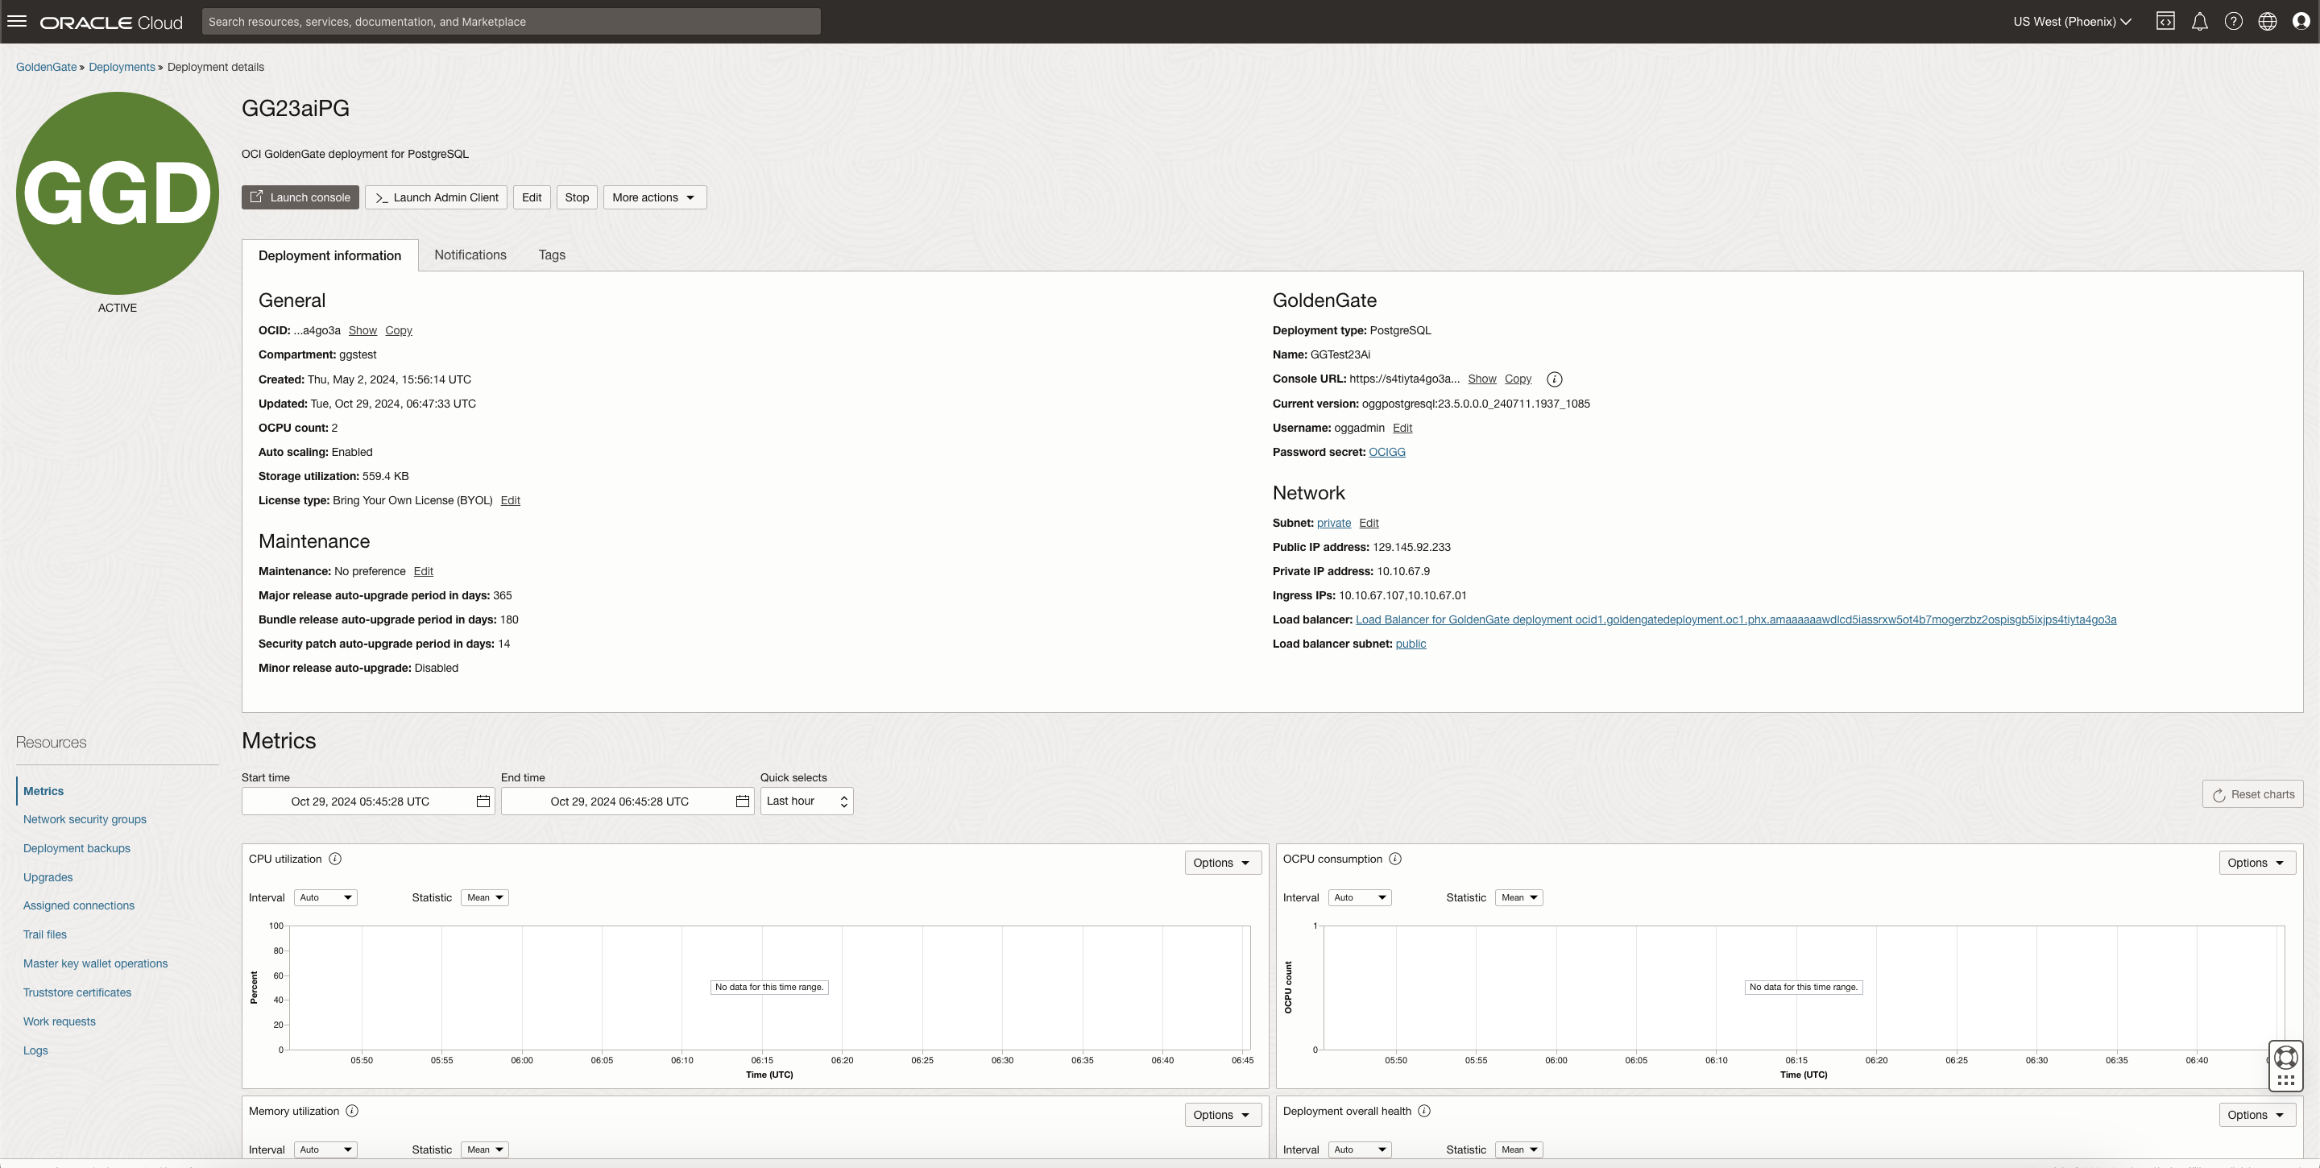Click the notifications bell icon
This screenshot has width=2320, height=1168.
click(x=2199, y=22)
